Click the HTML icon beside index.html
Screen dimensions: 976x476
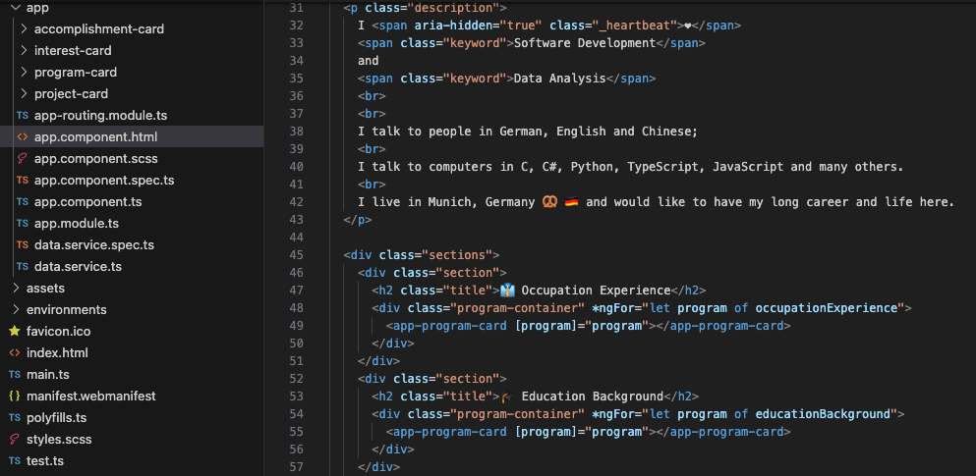14,353
